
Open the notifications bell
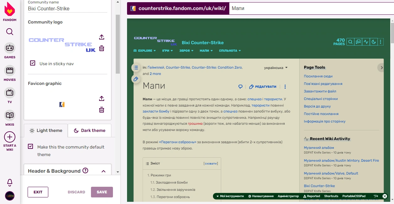coord(10,182)
